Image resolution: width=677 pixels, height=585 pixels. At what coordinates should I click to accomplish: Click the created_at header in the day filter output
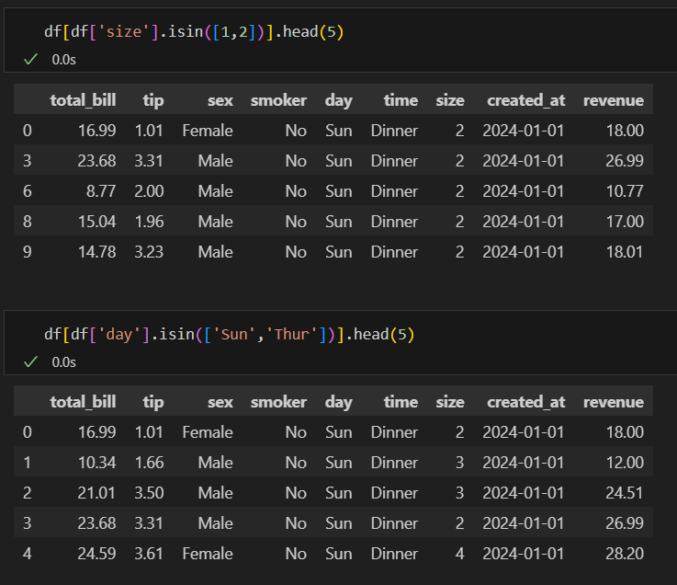click(x=525, y=402)
